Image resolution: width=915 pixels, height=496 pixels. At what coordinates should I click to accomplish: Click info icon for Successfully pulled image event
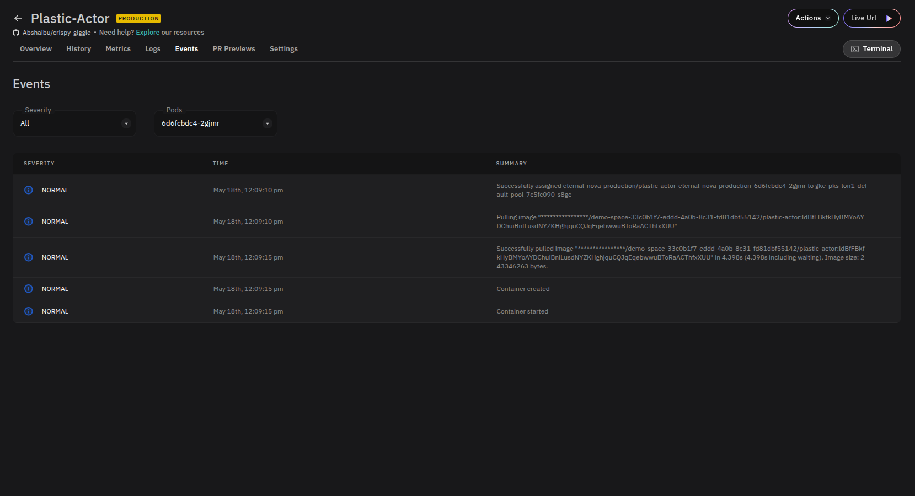click(x=29, y=257)
